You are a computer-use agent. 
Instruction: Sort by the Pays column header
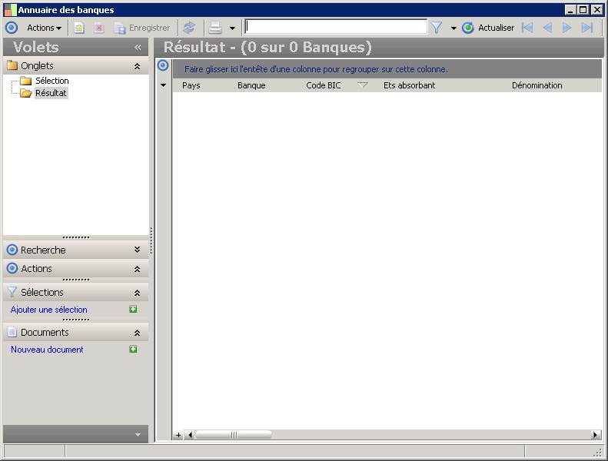click(191, 85)
